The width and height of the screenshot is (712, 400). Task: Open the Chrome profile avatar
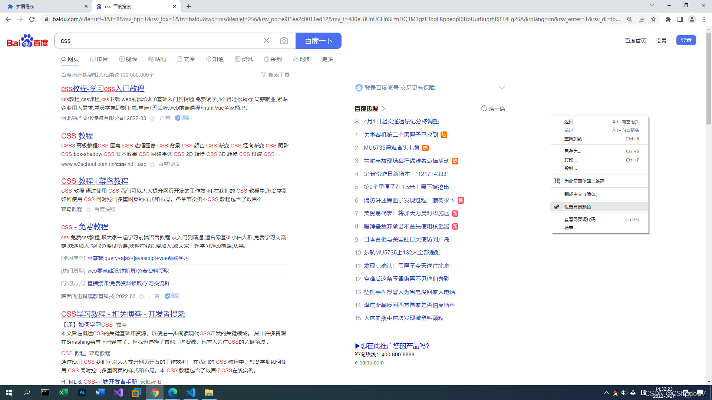[x=692, y=19]
